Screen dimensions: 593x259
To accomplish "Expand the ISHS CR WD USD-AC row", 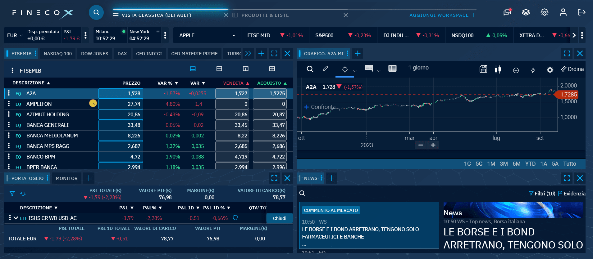I will point(16,218).
